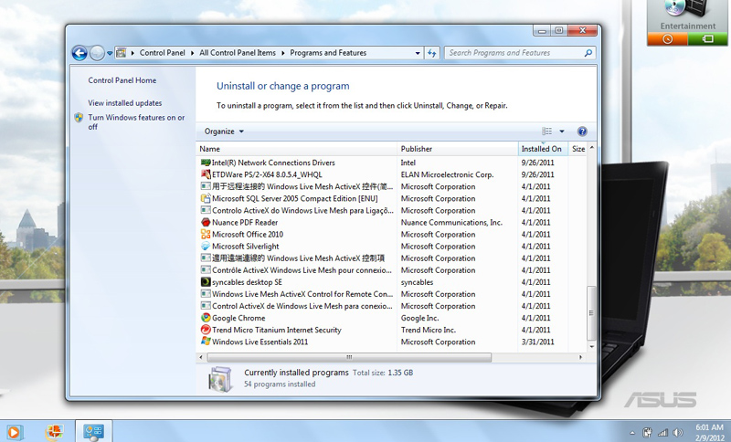Image resolution: width=731 pixels, height=442 pixels.
Task: Open second pinned taskbar application icon
Action: (54, 432)
